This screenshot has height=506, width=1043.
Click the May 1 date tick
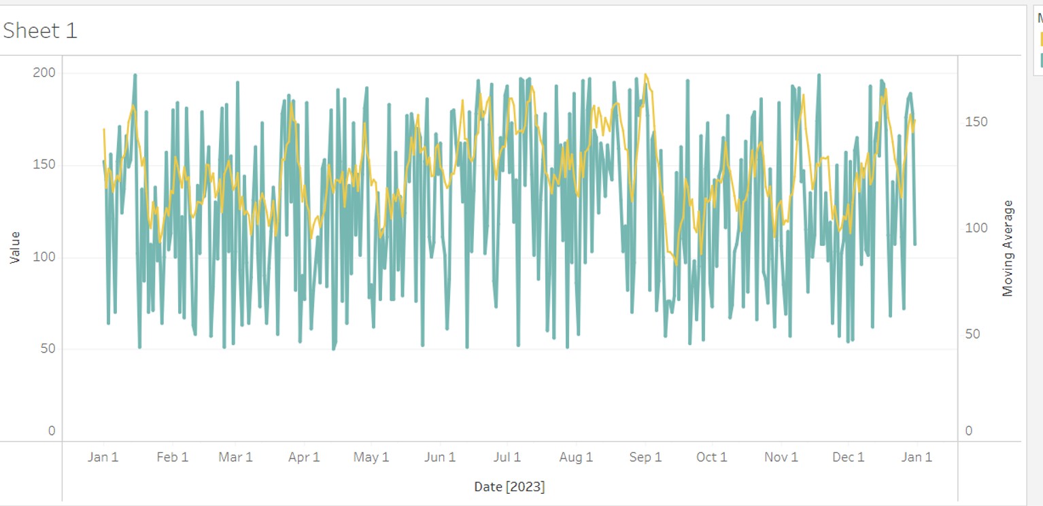coord(371,457)
